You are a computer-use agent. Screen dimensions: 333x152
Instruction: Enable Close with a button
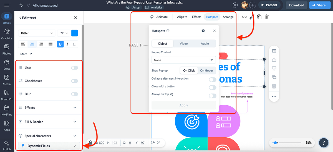[213, 87]
